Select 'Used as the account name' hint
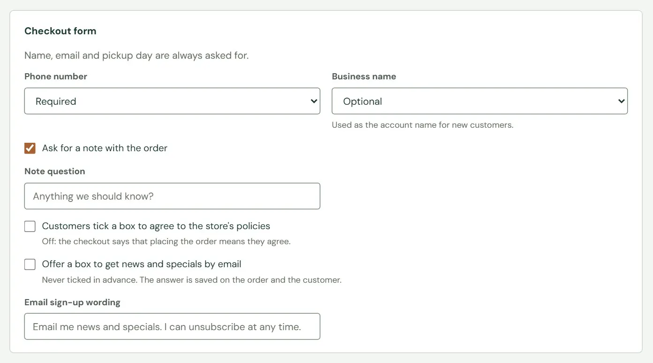 [x=423, y=125]
